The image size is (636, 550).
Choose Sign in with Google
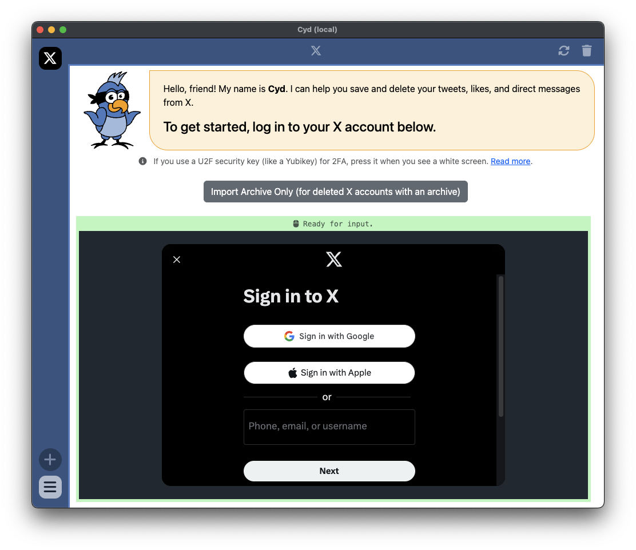click(x=329, y=336)
